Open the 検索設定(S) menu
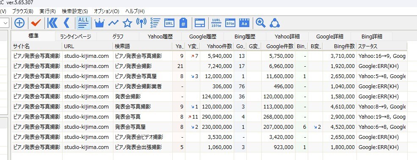417x160 pixels. coord(75,11)
